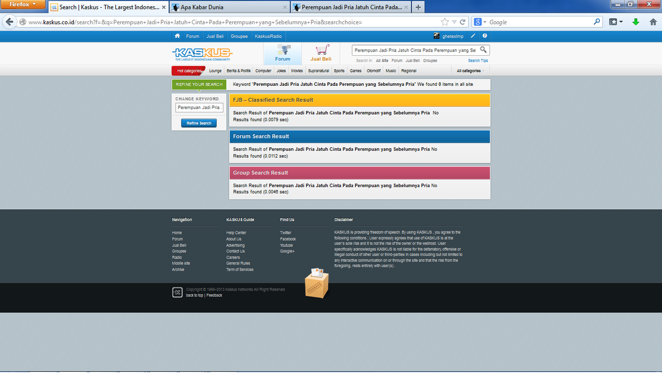This screenshot has height=380, width=662.
Task: Open the Bookmarks menu dropdown
Action: (x=616, y=22)
